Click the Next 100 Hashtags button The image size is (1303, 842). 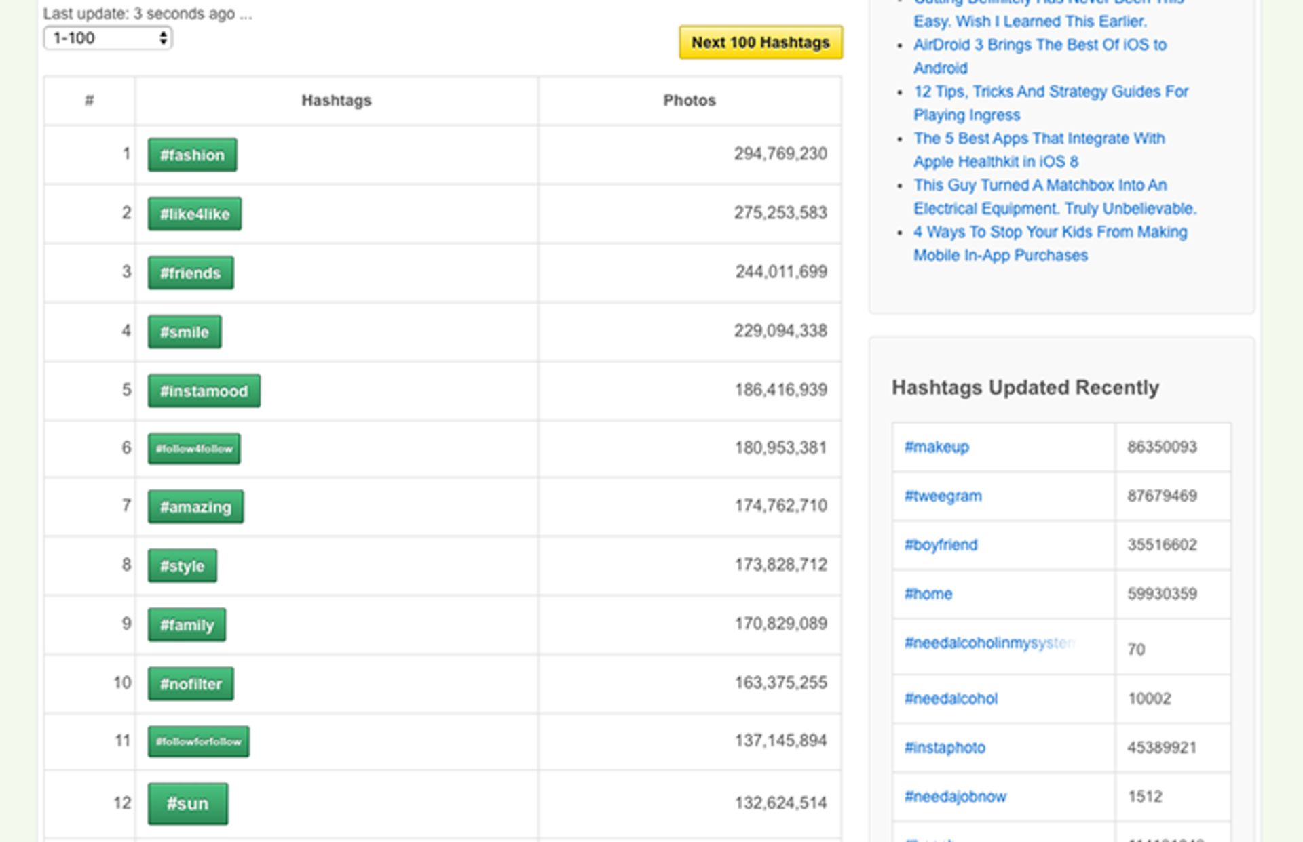(x=760, y=43)
